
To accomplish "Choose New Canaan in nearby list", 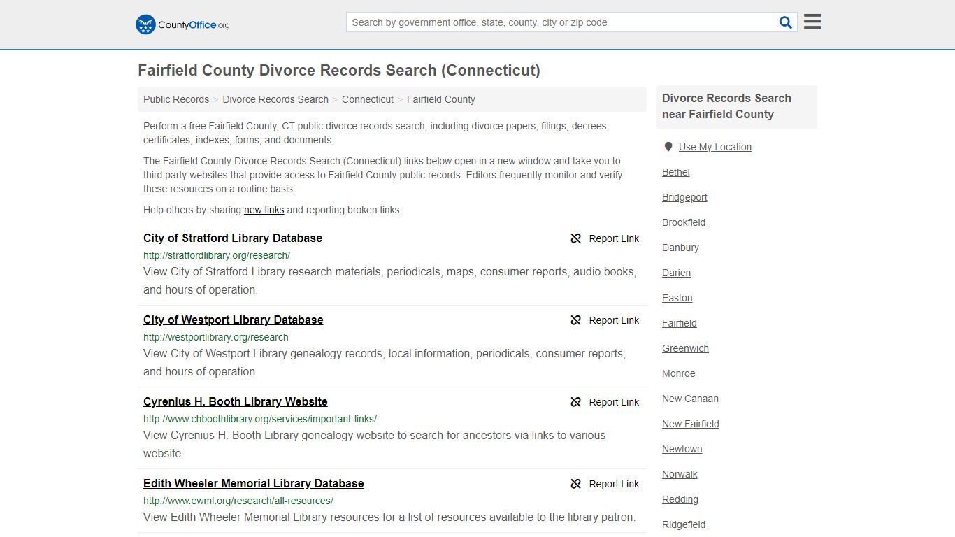I will tap(690, 399).
